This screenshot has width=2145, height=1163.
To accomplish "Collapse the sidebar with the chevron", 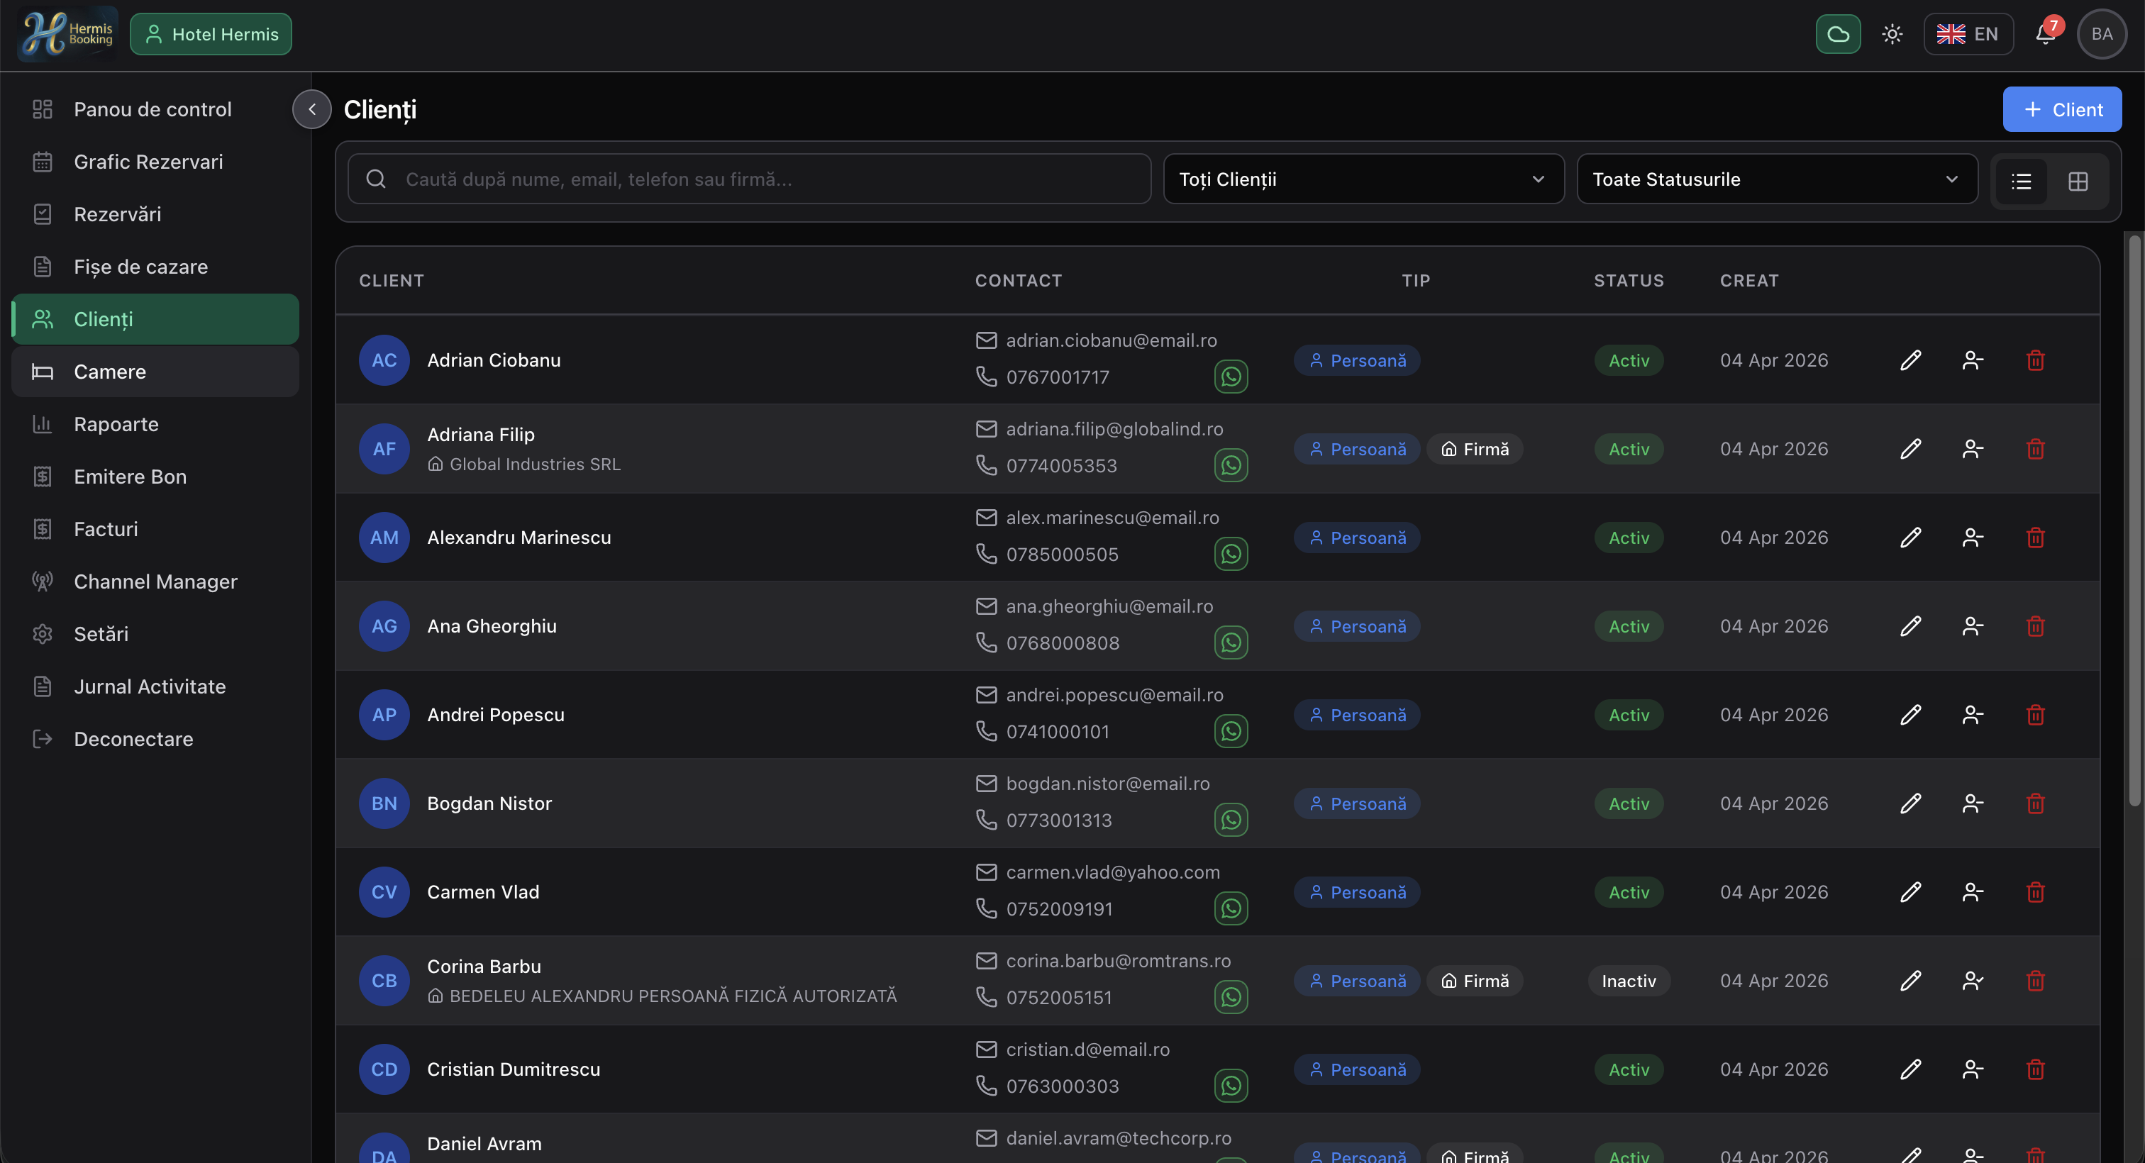I will click(x=311, y=109).
